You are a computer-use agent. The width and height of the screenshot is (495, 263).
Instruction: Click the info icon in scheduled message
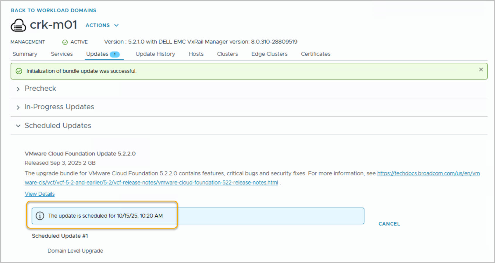(x=40, y=216)
